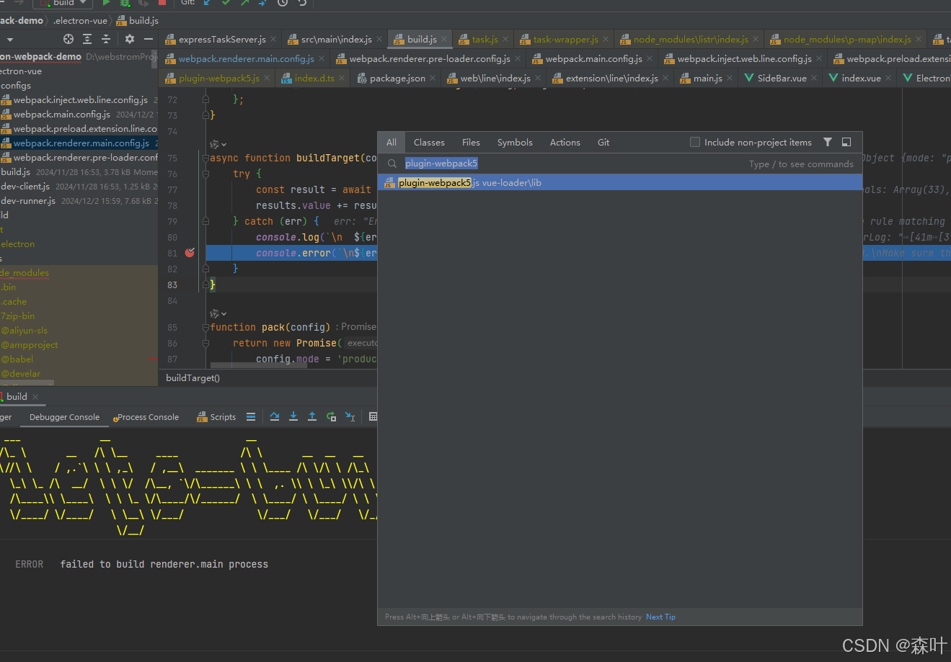Switch to the Files search tab
The height and width of the screenshot is (662, 951).
pos(471,142)
